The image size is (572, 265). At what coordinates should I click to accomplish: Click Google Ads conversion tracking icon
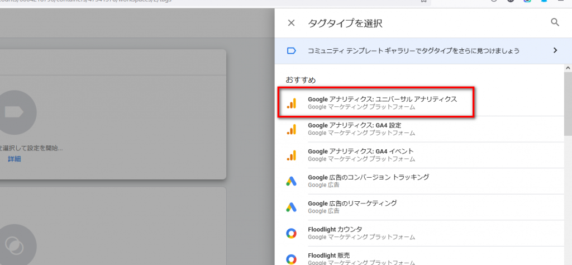coord(291,181)
